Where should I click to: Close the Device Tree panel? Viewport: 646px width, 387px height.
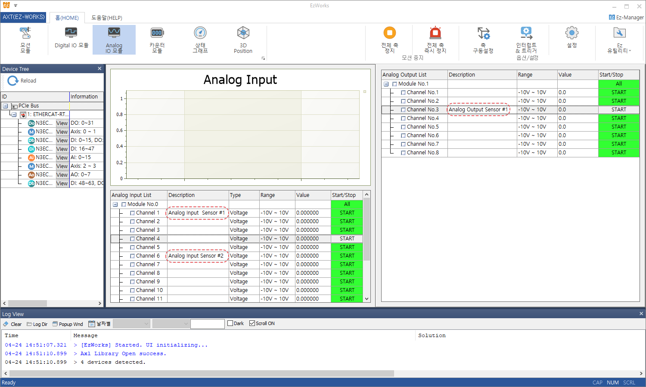(99, 69)
